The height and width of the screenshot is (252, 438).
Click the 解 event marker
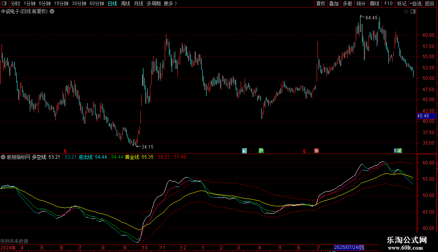(245, 151)
